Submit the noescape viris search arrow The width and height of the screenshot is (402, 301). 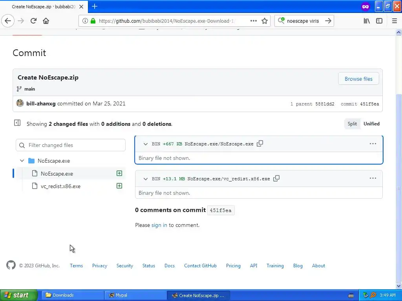click(328, 21)
